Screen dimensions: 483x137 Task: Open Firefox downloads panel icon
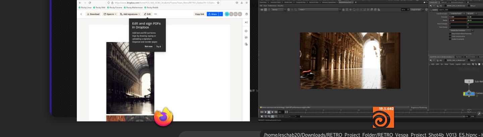pos(241,3)
